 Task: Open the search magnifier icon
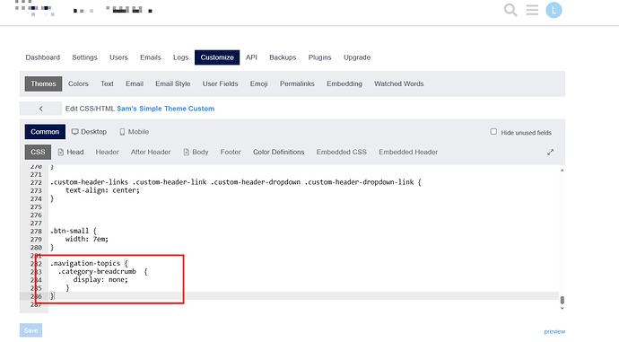510,10
